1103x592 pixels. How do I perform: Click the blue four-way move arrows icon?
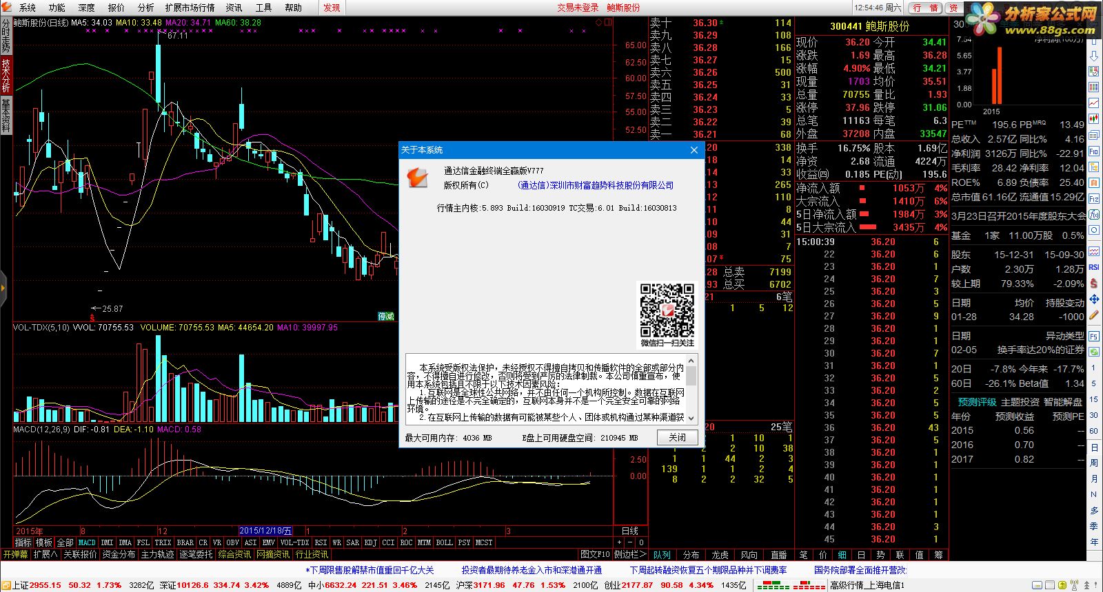pos(1094,299)
